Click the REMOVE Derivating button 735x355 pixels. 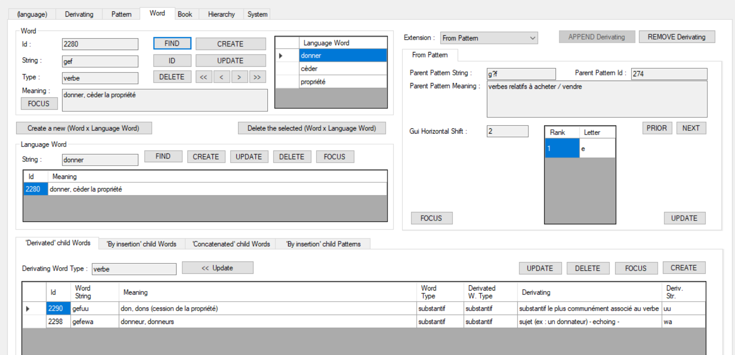coord(677,36)
